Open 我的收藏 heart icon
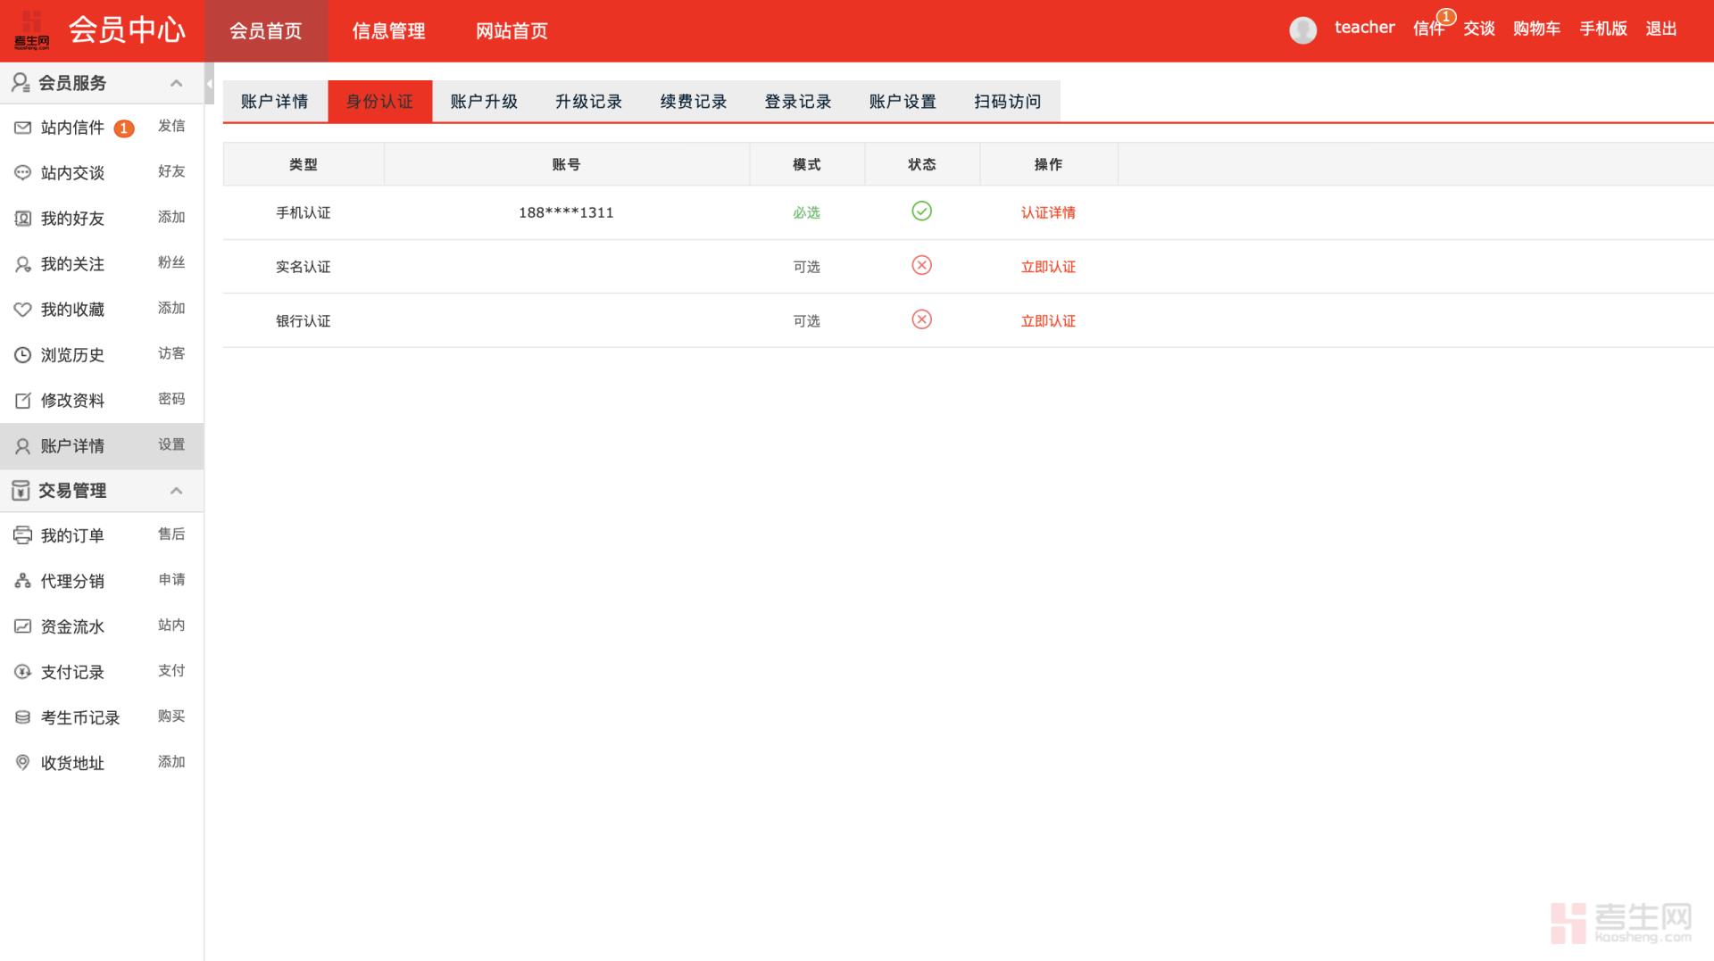 (x=22, y=309)
